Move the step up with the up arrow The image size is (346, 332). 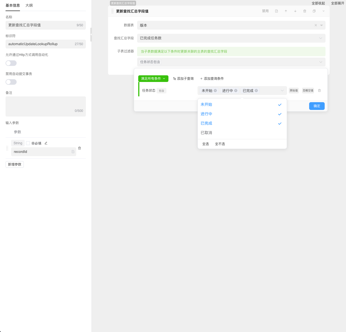pyautogui.click(x=286, y=11)
